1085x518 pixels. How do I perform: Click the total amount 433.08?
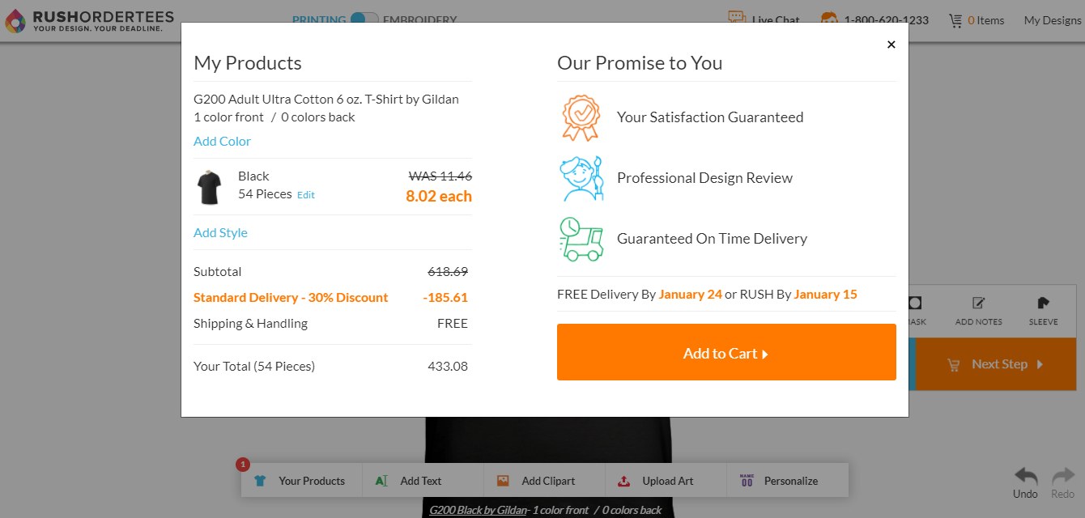pos(448,366)
